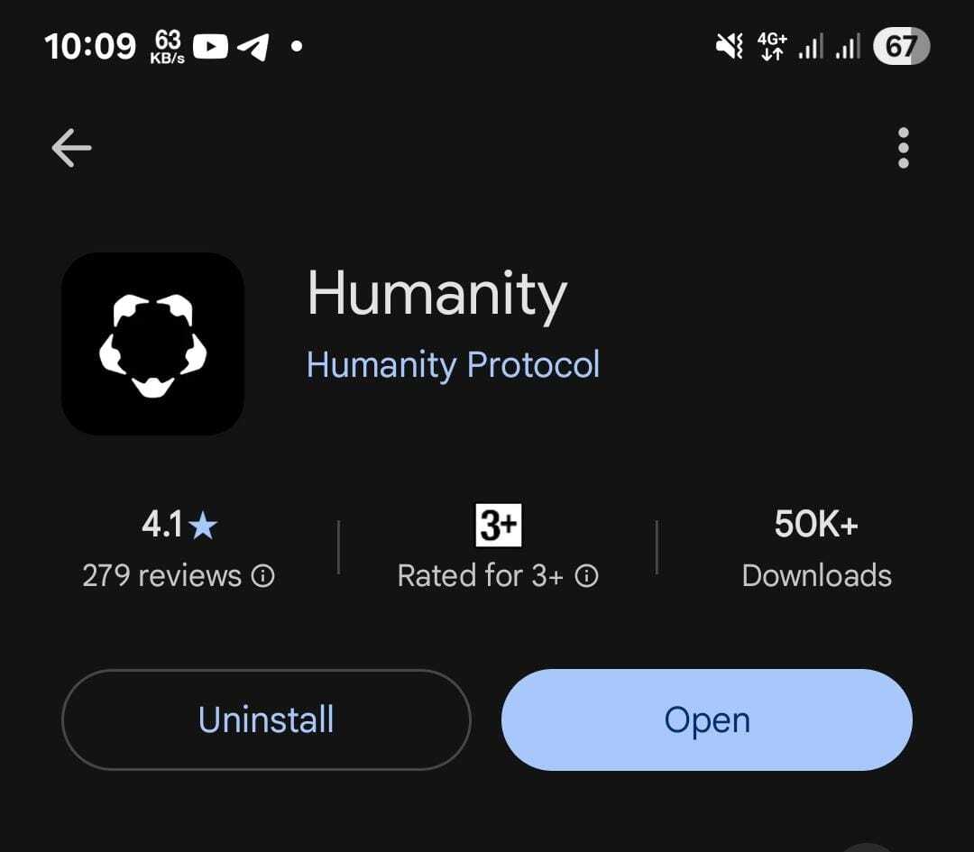Tap the Rated for 3+ label
The height and width of the screenshot is (852, 974).
pos(480,575)
